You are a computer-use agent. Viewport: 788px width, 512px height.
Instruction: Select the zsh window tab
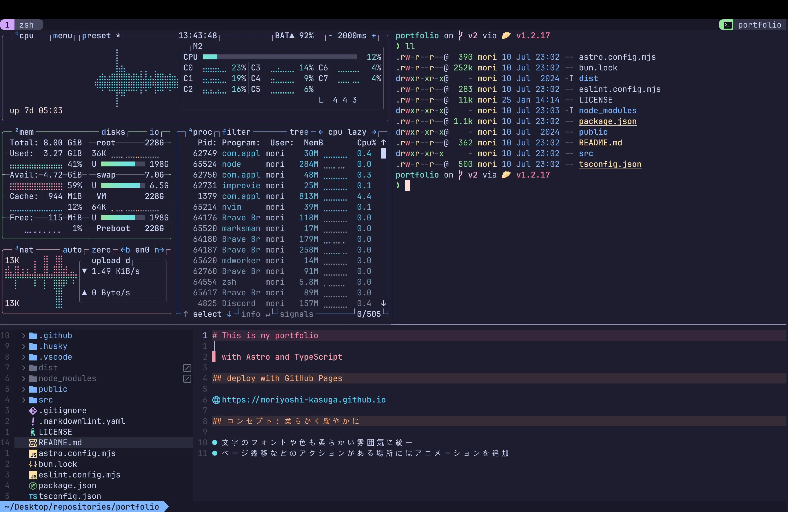coord(27,25)
